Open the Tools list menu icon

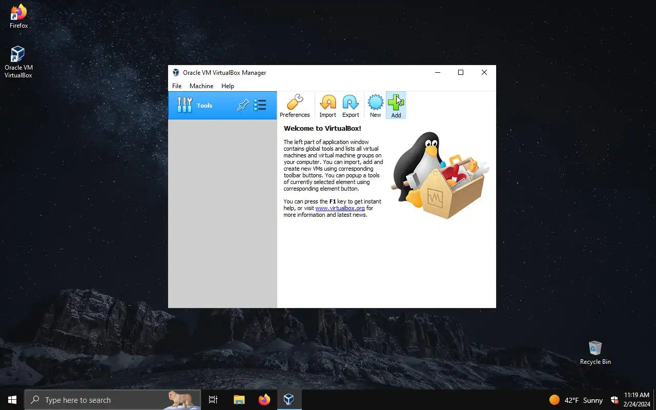(260, 105)
